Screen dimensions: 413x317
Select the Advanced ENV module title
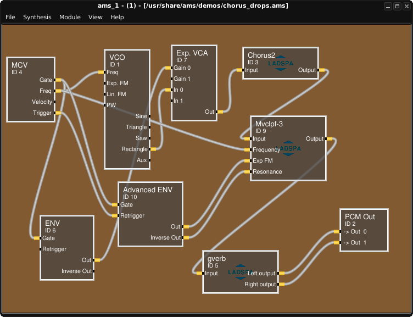(148, 190)
